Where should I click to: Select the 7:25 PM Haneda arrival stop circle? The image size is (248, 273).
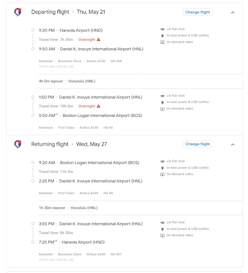(33, 242)
